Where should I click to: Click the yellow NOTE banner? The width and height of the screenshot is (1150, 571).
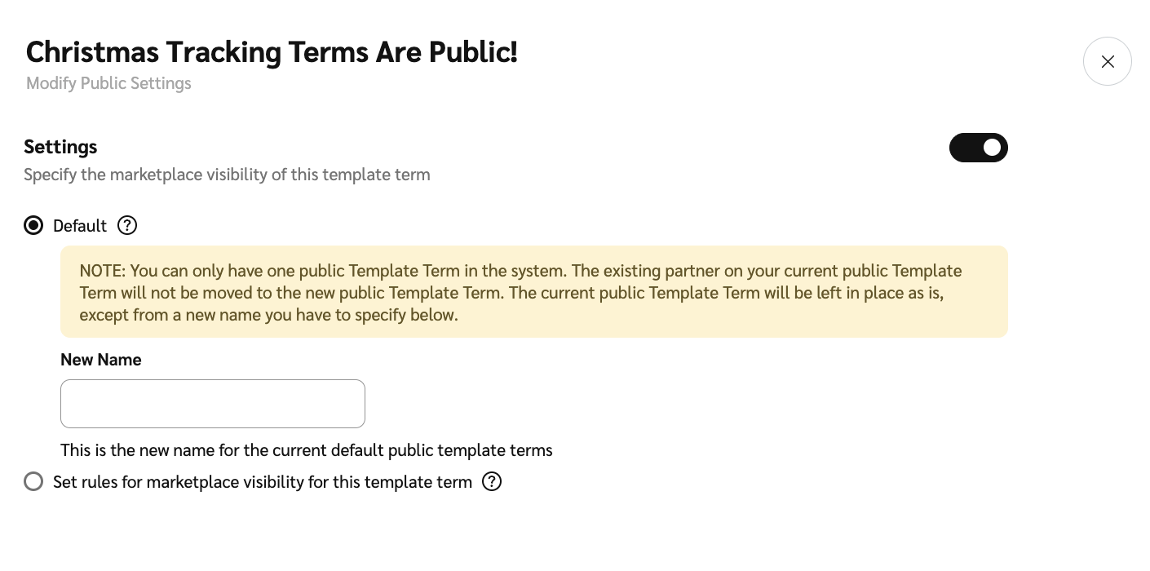[x=534, y=292]
